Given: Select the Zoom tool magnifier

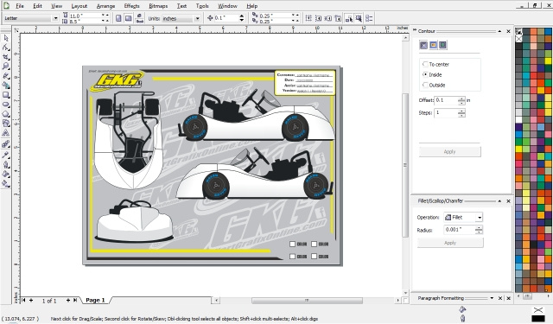Looking at the screenshot, I should coord(6,67).
